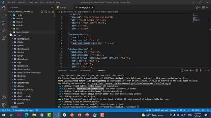Close the package.json tab

point(92,7)
